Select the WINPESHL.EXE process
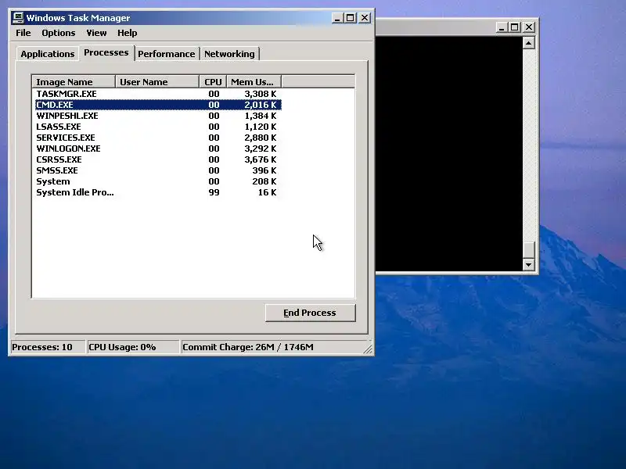The height and width of the screenshot is (469, 626). (x=158, y=116)
